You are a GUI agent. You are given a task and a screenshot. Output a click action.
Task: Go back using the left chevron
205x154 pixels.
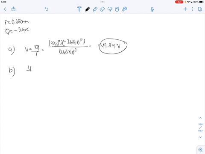(x=5, y=9)
